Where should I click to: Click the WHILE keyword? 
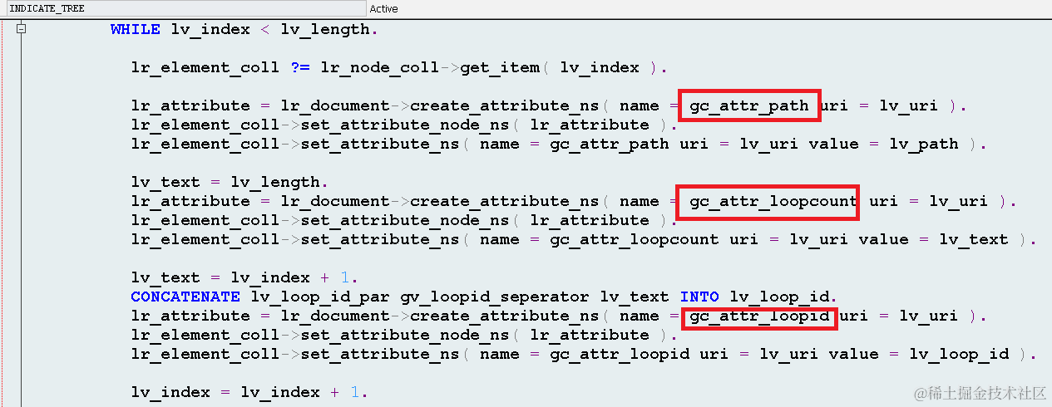pyautogui.click(x=136, y=29)
